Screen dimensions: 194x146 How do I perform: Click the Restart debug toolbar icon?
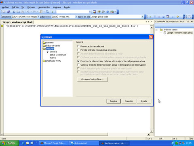[x=168, y=17]
